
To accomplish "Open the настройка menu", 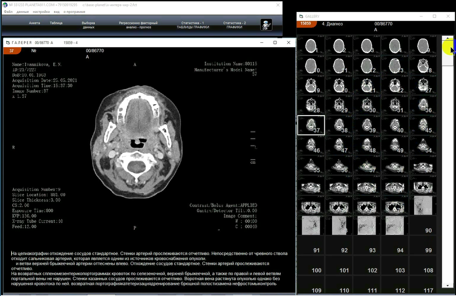I will click(x=41, y=12).
